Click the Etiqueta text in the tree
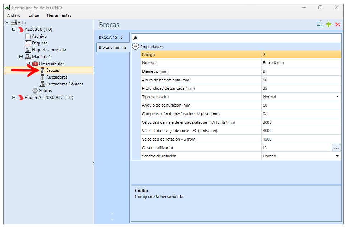The height and width of the screenshot is (227, 346). (39, 43)
